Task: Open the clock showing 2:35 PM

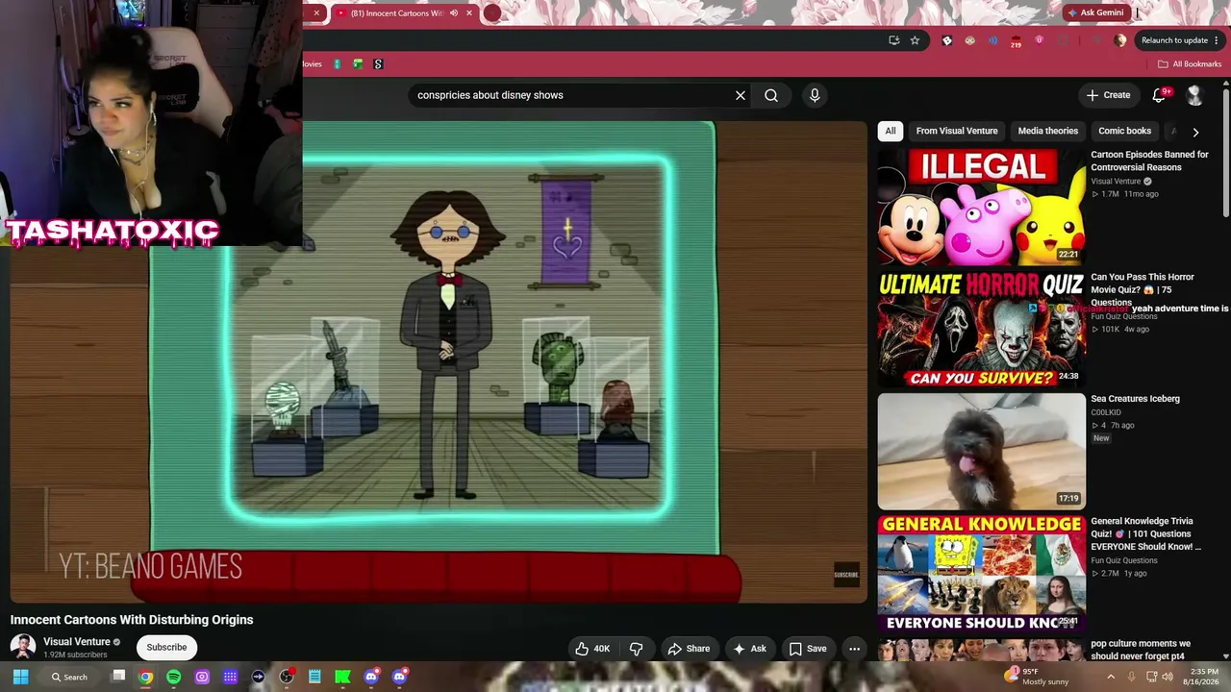Action: click(1204, 677)
